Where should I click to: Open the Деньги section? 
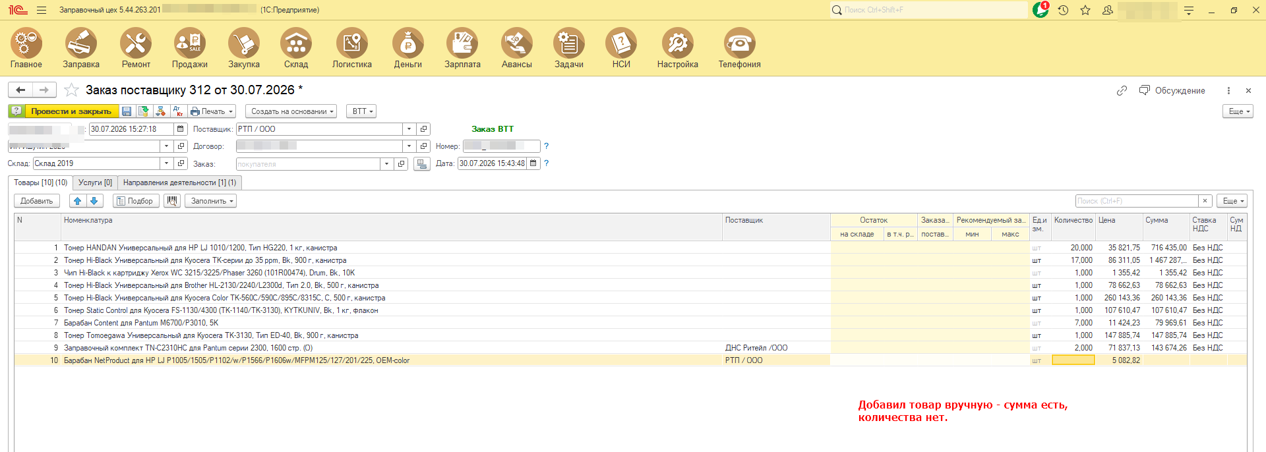[408, 48]
